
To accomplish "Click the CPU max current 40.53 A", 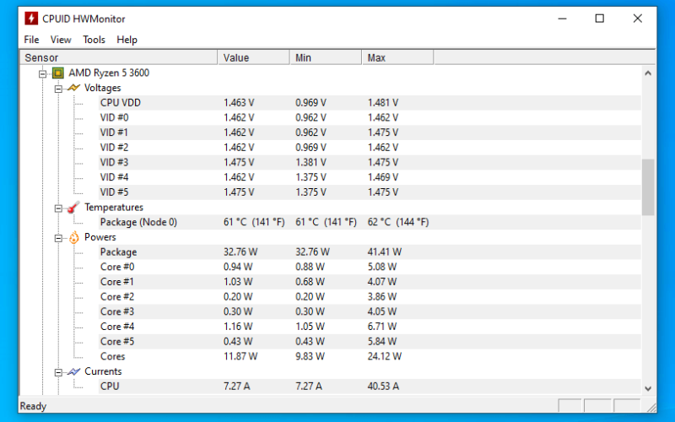I will pos(383,387).
